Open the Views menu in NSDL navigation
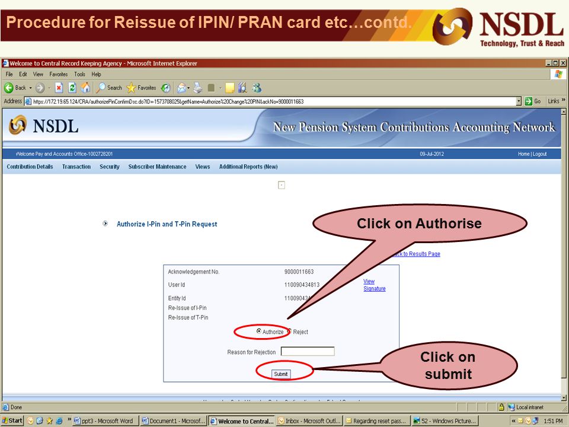 click(203, 167)
